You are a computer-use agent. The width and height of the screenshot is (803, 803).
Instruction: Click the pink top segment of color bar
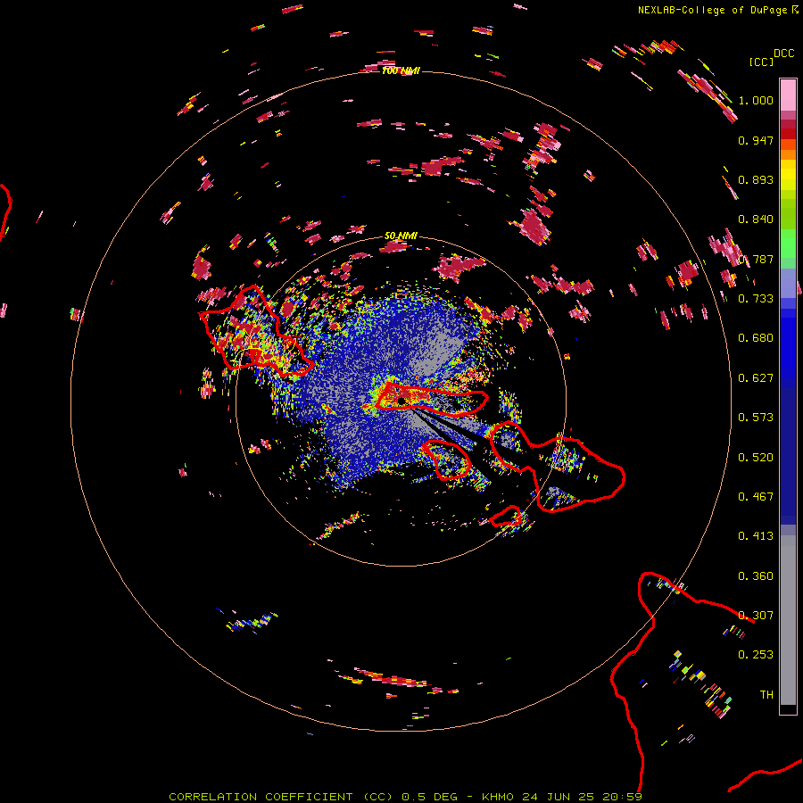click(x=788, y=95)
